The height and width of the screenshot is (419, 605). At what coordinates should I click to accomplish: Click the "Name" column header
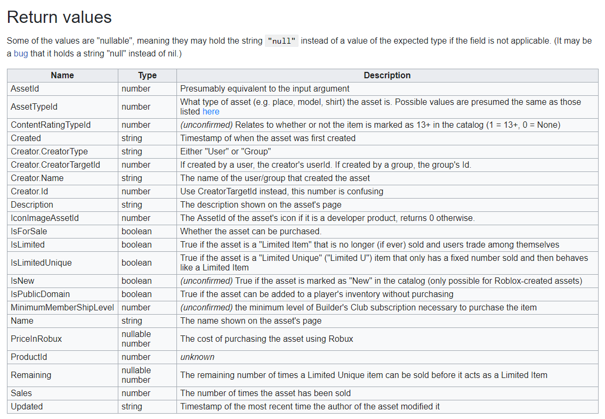pyautogui.click(x=62, y=76)
